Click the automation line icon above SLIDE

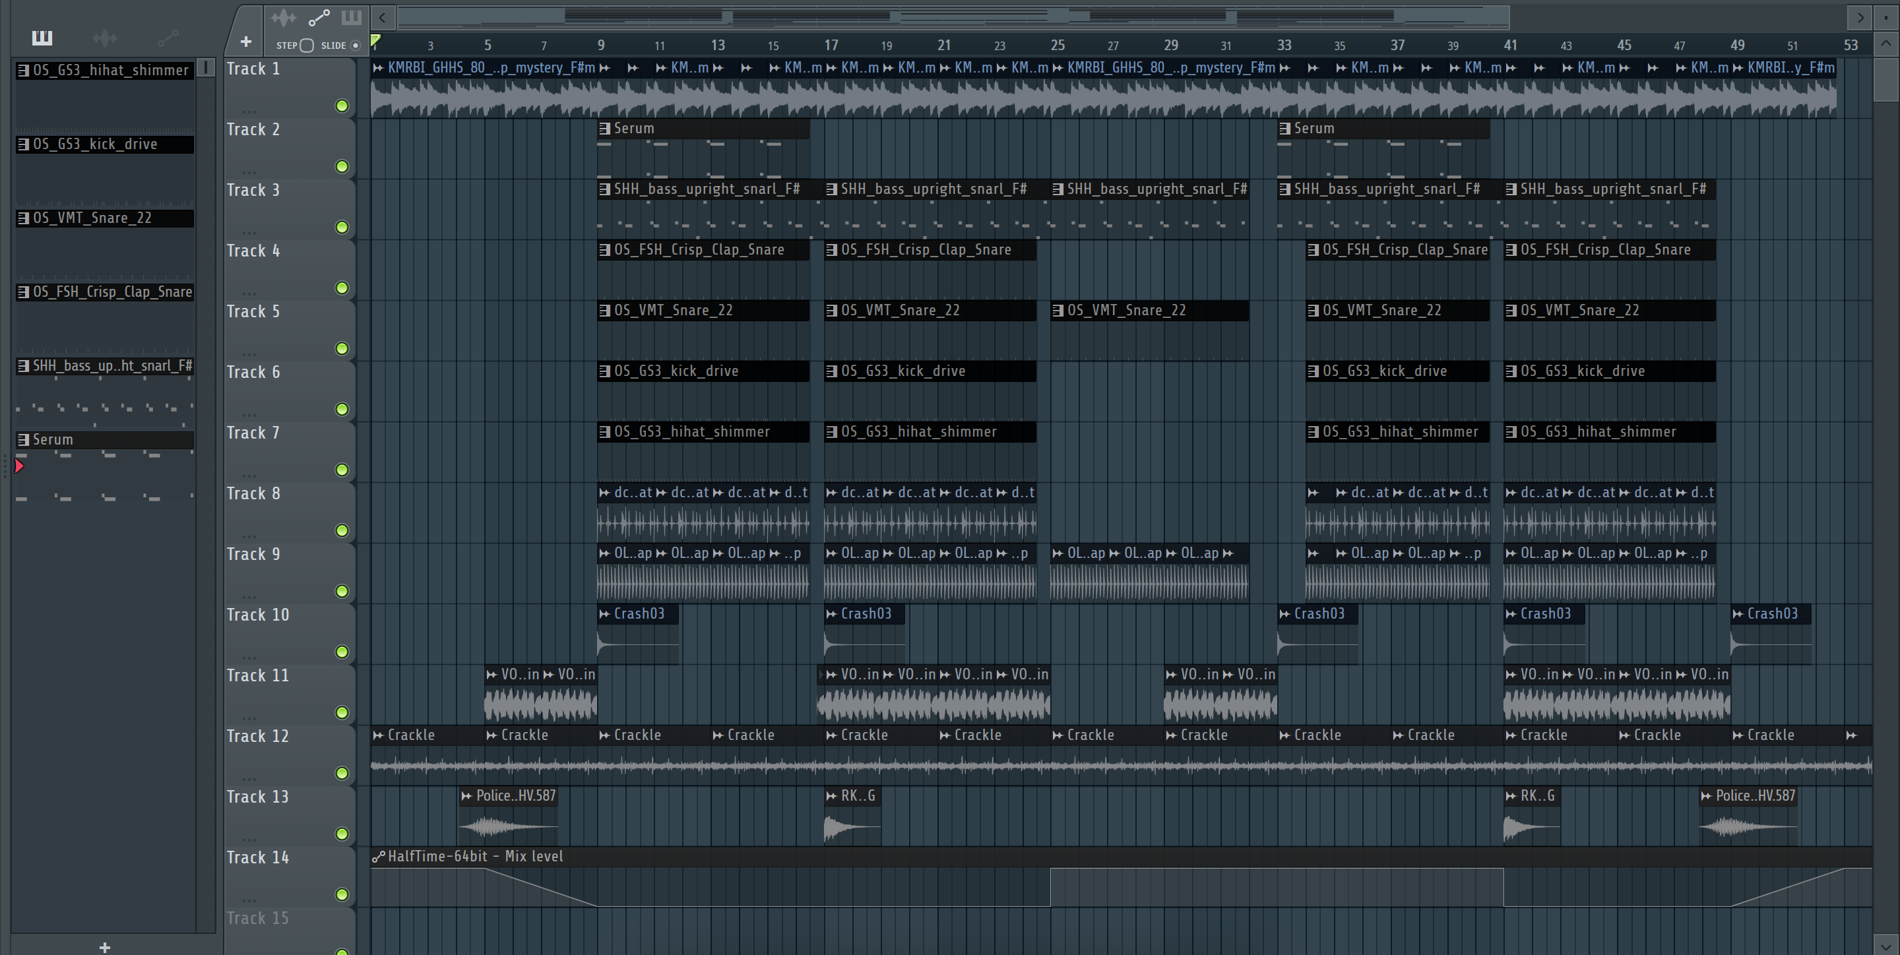(x=319, y=17)
